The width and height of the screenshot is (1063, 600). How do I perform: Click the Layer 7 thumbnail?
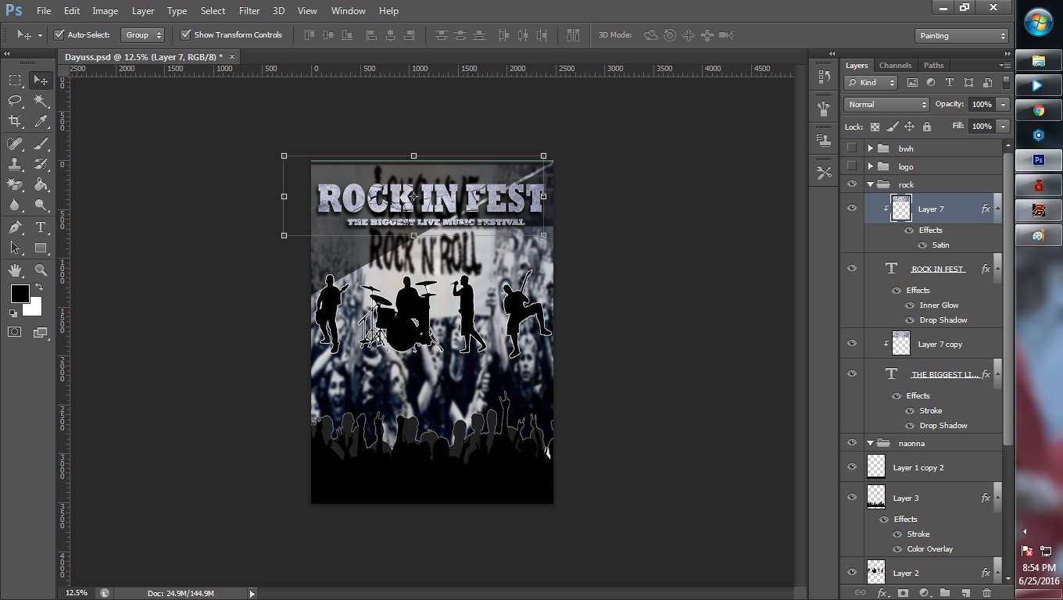(901, 208)
